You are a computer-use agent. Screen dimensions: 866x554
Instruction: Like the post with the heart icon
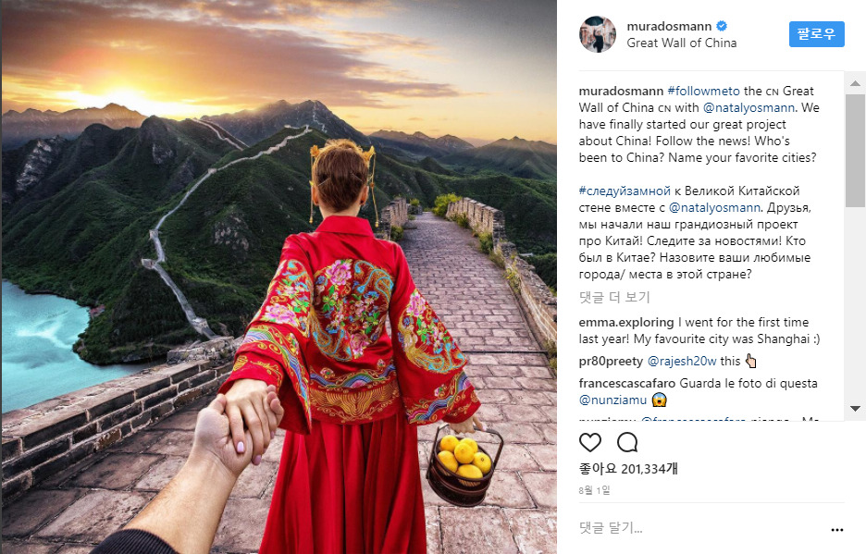coord(590,442)
